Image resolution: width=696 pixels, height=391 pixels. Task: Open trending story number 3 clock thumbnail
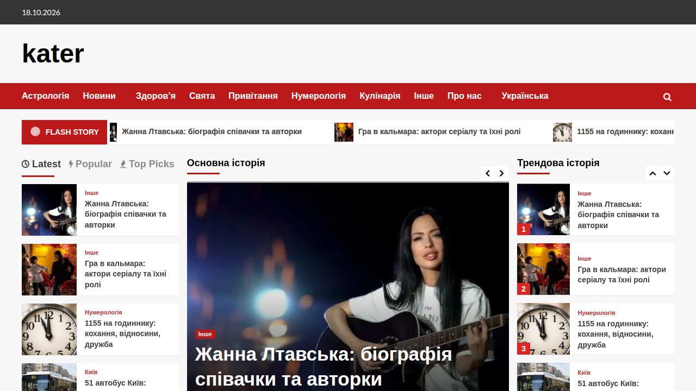[543, 329]
